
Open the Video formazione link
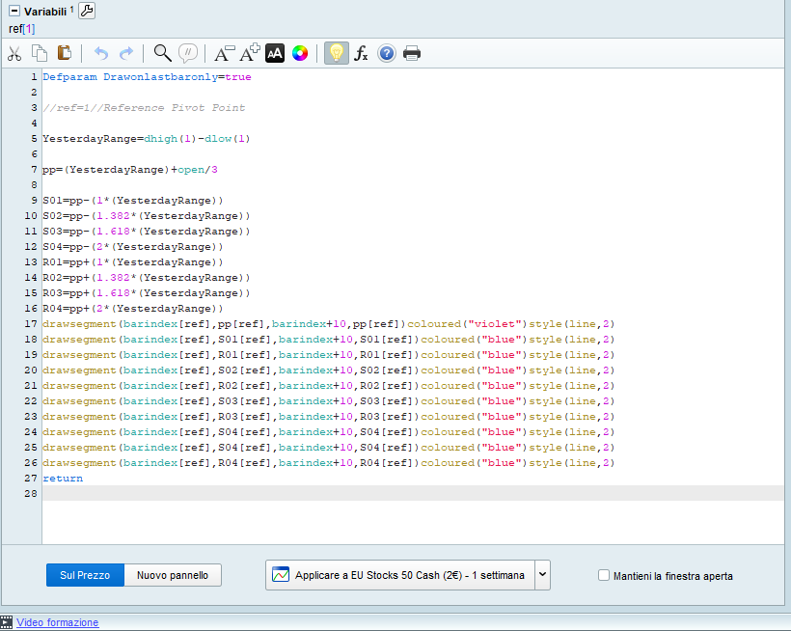(57, 622)
